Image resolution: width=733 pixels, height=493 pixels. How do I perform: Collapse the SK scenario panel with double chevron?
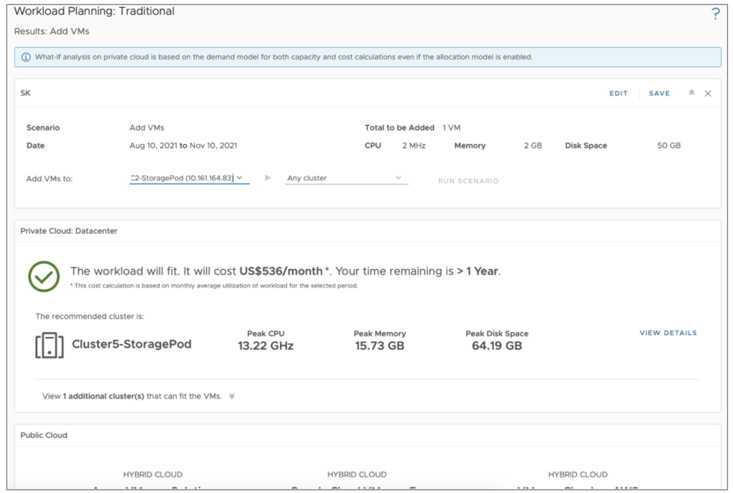(x=691, y=93)
